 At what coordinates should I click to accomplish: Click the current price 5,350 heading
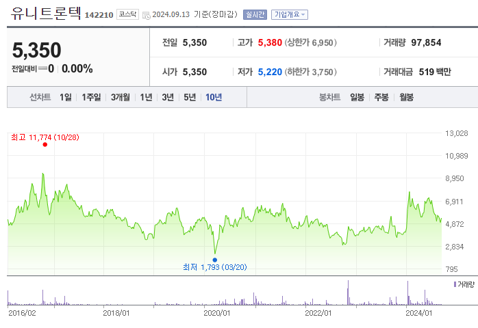(36, 50)
